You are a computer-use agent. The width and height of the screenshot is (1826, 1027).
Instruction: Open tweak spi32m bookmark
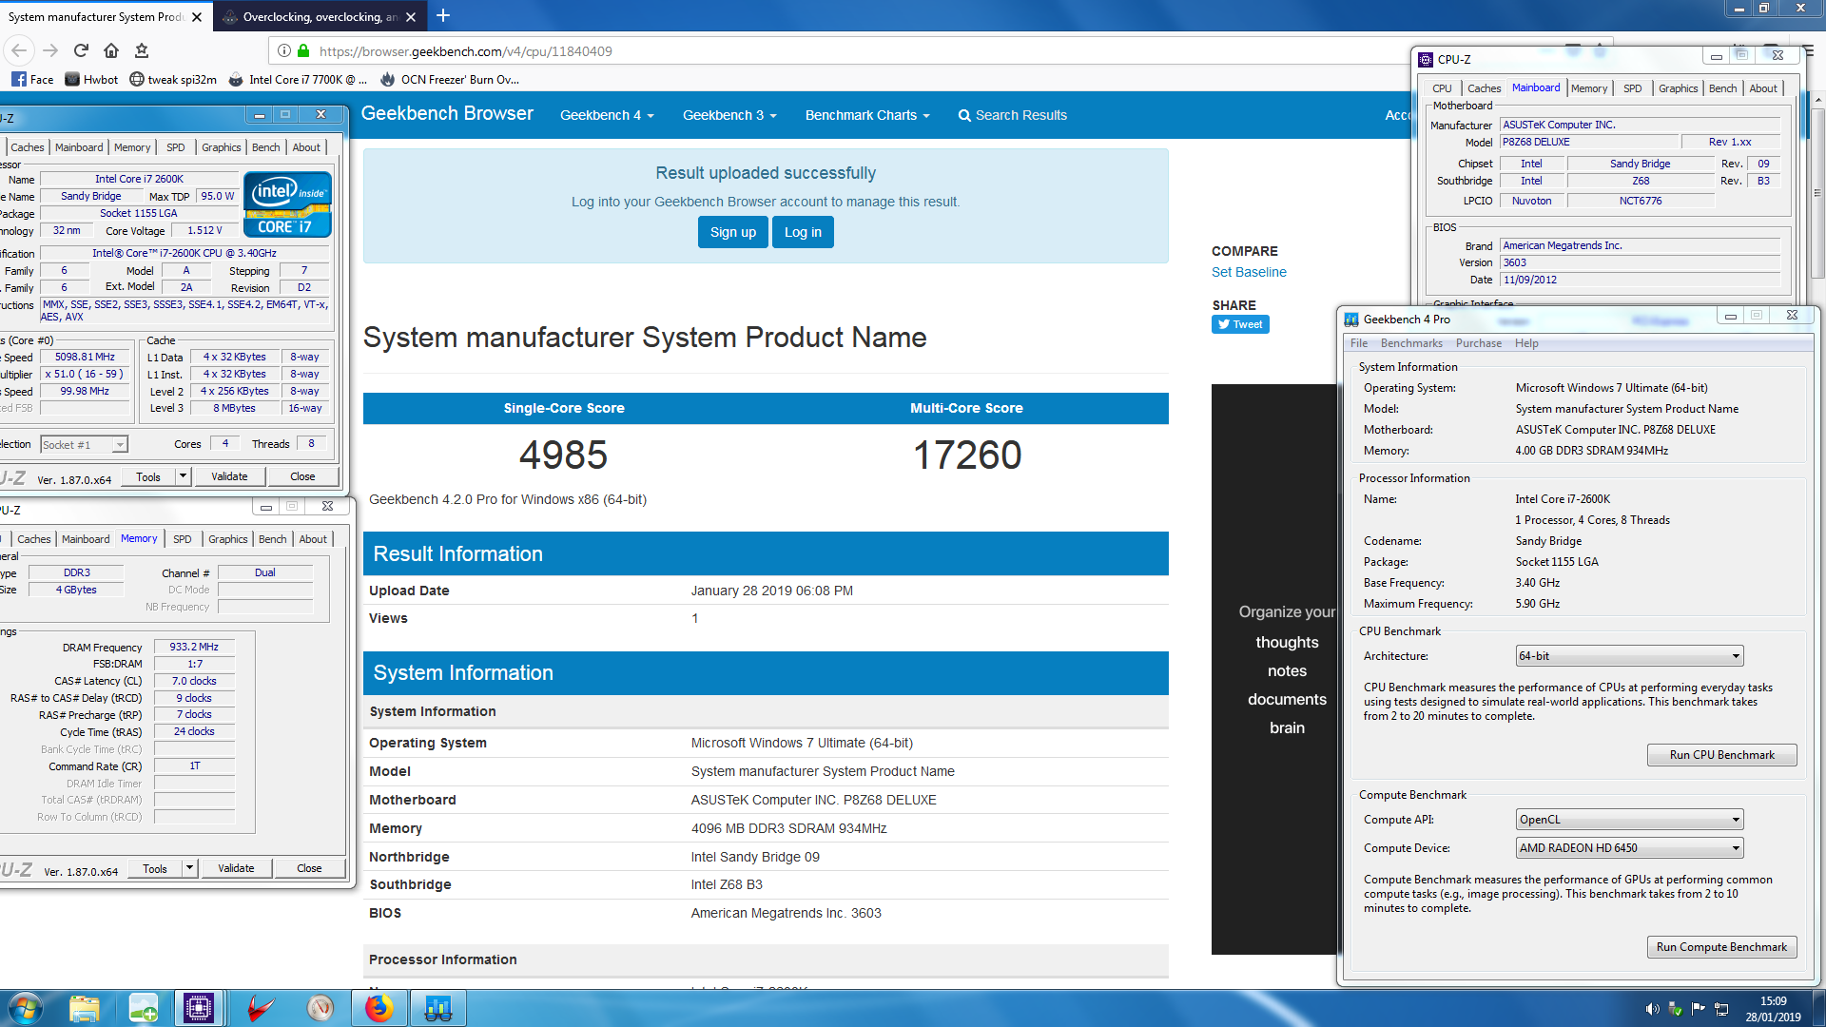tap(173, 80)
